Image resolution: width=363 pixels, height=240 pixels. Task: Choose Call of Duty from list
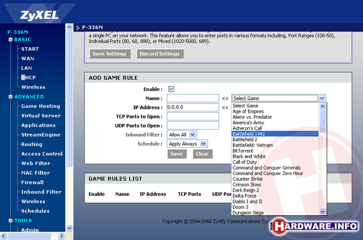click(x=275, y=162)
